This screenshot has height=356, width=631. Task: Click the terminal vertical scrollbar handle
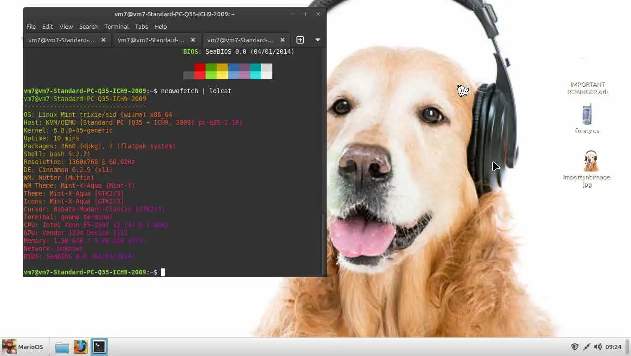[323, 244]
